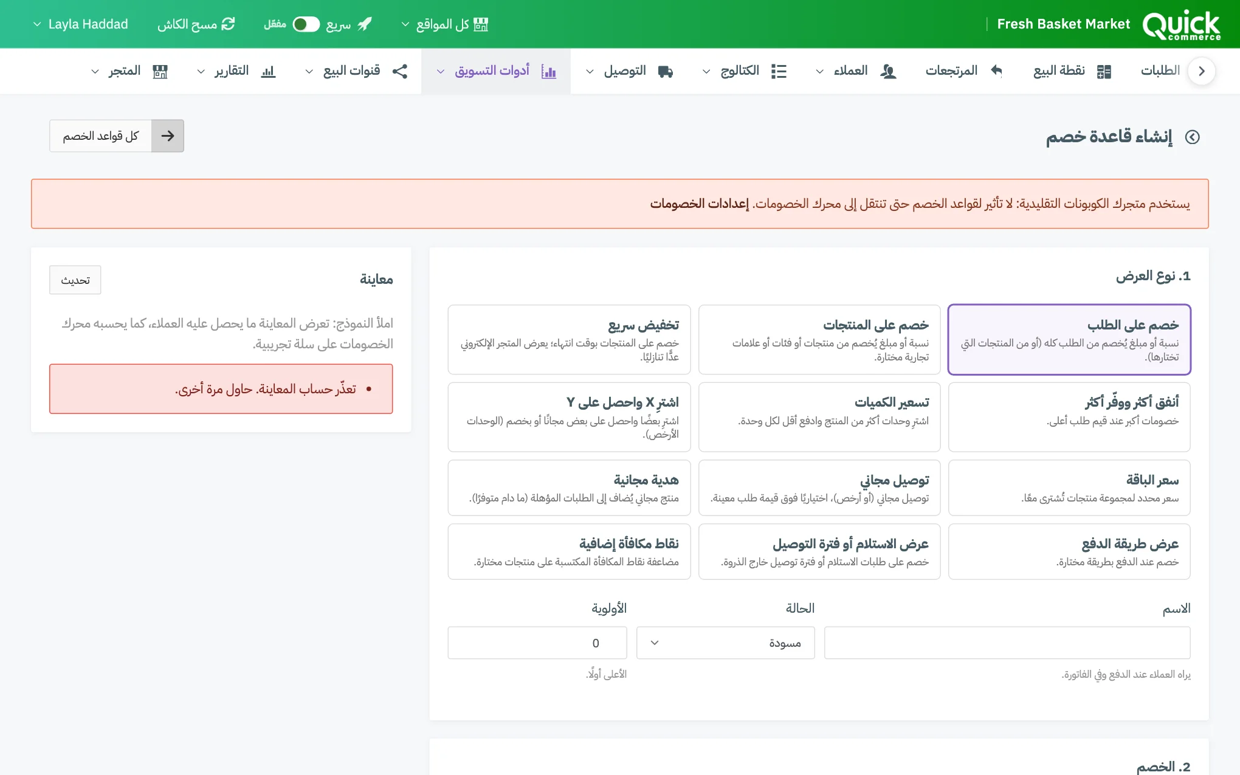Click the rocket icon next to سريع

pyautogui.click(x=364, y=24)
